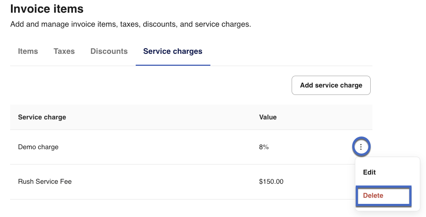Viewport: 426px width, 217px height.
Task: Select Delete in the context menu
Action: point(373,196)
